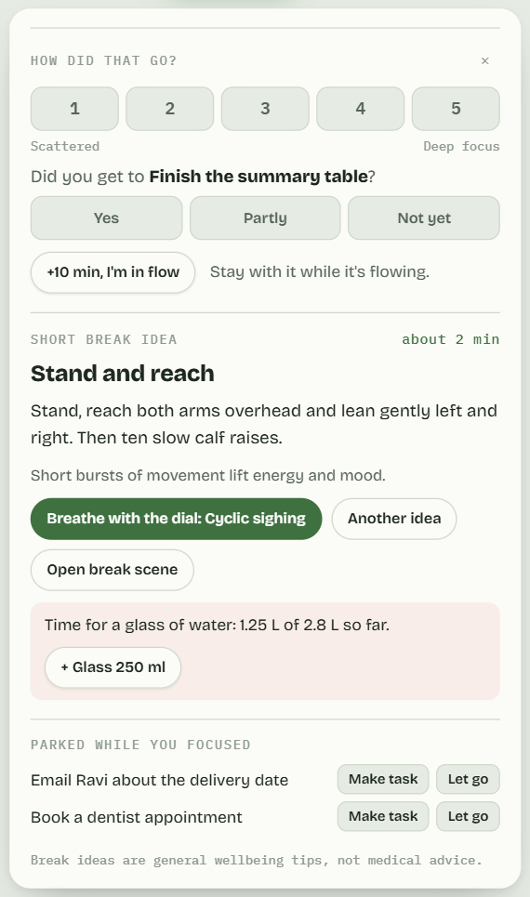Close the 'How did that go?' panel
This screenshot has height=897, width=530.
tap(484, 60)
